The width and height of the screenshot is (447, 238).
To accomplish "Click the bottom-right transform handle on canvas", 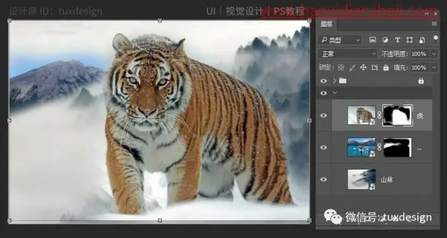I will click(x=309, y=220).
